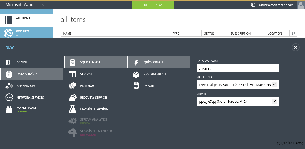Expand the Subscription dropdown
Image resolution: width=305 pixels, height=149 pixels.
tap(274, 85)
